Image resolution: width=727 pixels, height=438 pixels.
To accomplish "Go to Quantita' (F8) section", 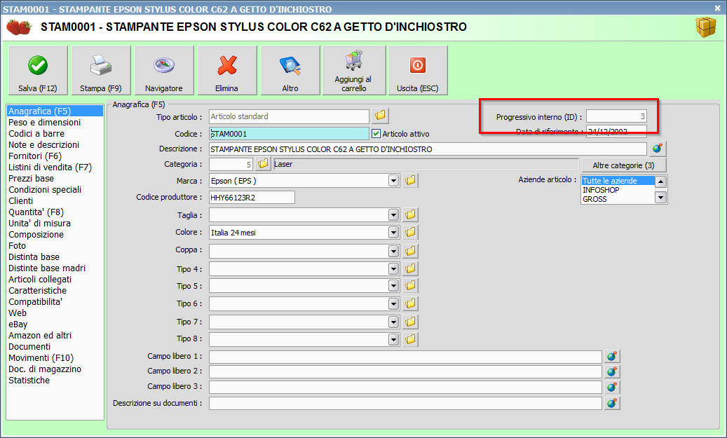I will point(36,212).
